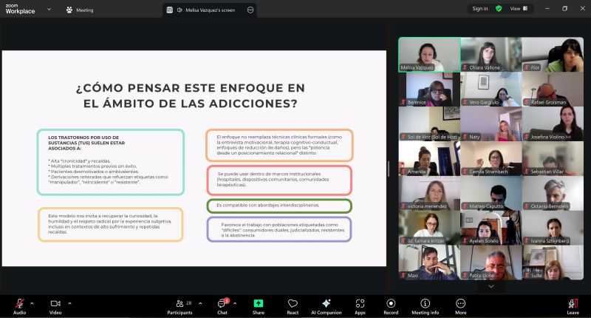Launch AI Companion
The image size is (591, 318).
[326, 305]
